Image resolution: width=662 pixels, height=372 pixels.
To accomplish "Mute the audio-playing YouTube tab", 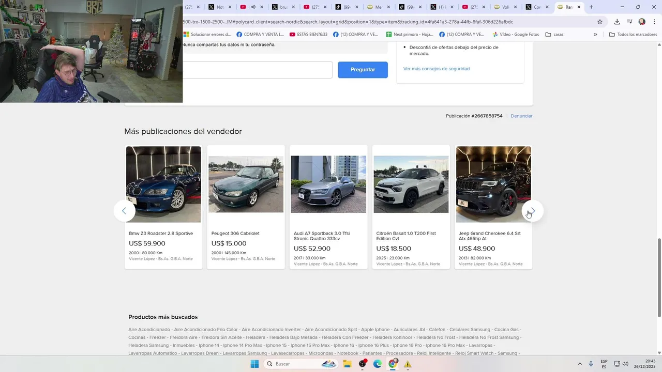I will 253,7.
